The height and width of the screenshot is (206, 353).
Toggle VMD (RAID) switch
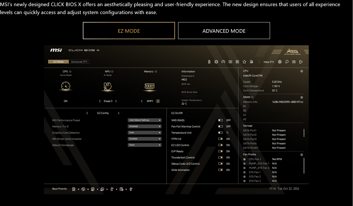click(220, 120)
